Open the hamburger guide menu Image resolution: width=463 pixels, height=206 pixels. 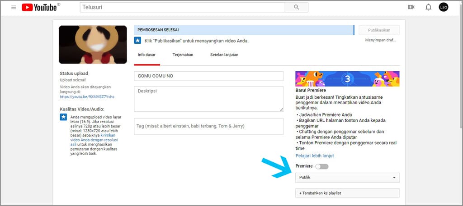(14, 8)
